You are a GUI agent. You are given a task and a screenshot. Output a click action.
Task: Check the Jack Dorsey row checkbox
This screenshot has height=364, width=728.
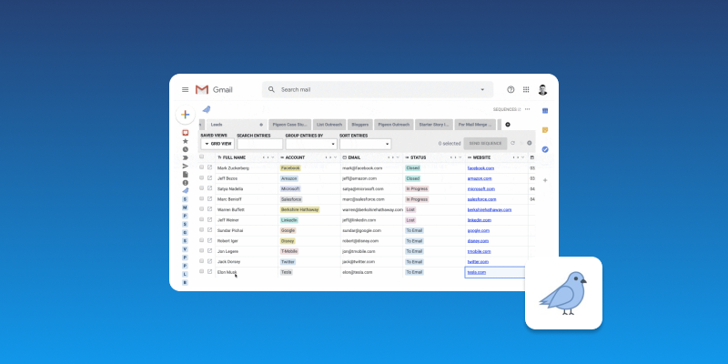tap(201, 261)
